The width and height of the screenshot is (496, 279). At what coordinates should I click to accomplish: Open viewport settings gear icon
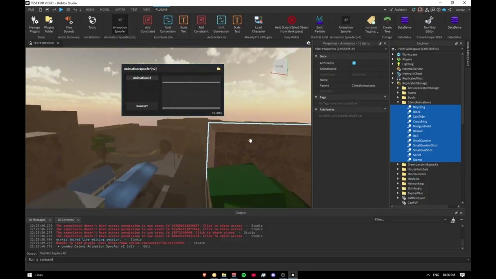point(308,43)
